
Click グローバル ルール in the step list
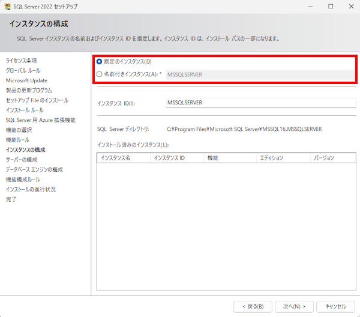[23, 70]
